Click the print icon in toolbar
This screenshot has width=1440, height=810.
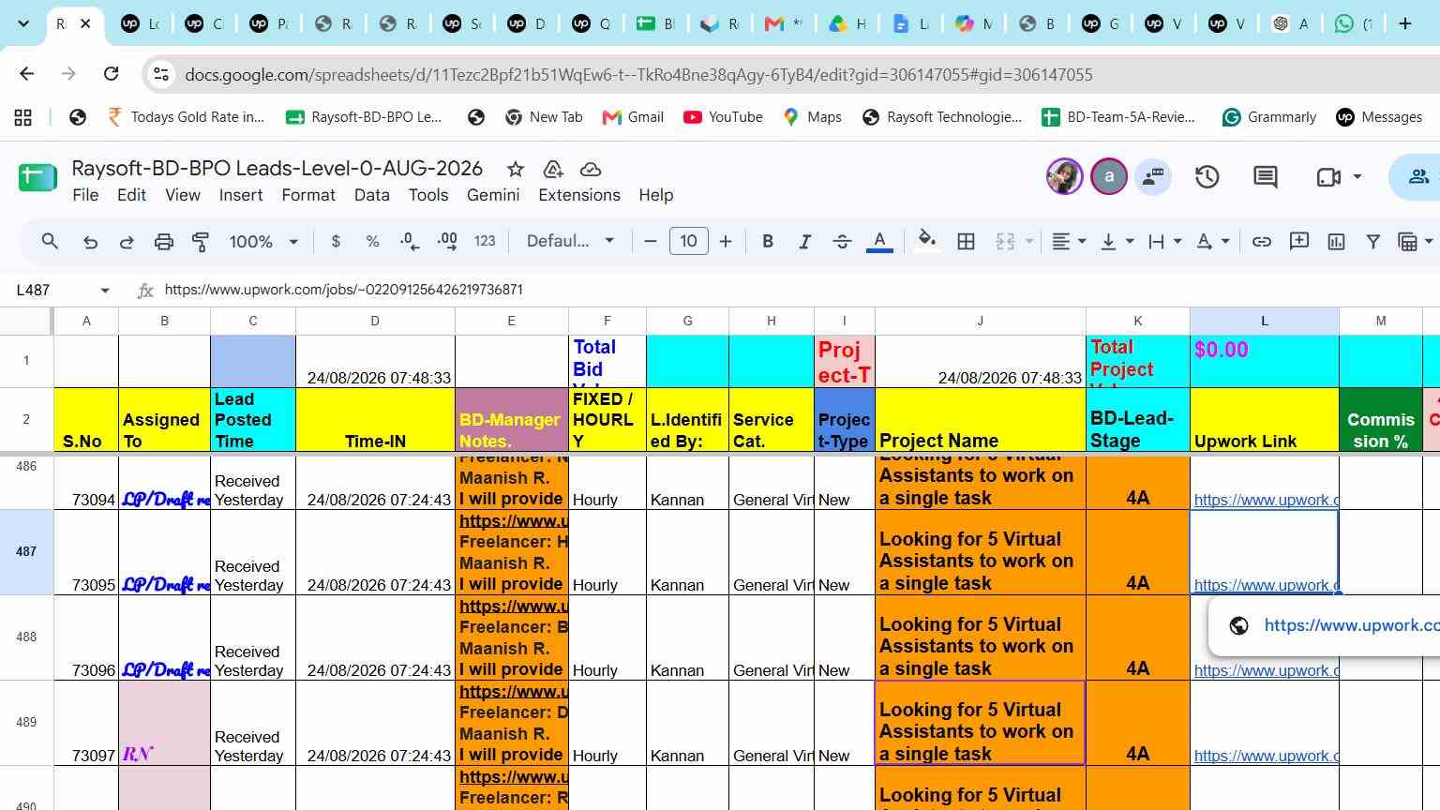[x=164, y=242]
